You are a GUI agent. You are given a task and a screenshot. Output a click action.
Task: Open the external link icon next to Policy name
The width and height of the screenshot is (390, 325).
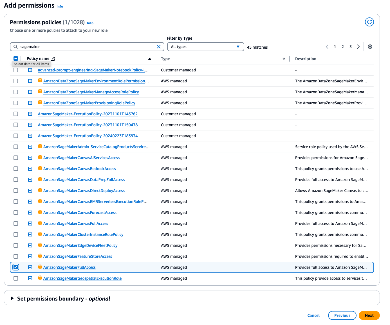click(53, 58)
